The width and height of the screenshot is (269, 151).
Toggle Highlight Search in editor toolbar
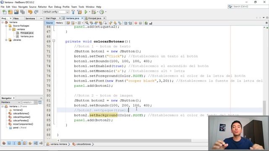coord(100,23)
